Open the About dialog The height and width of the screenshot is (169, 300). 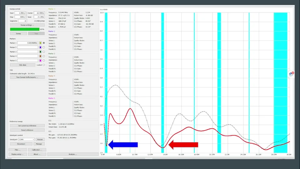(37, 154)
